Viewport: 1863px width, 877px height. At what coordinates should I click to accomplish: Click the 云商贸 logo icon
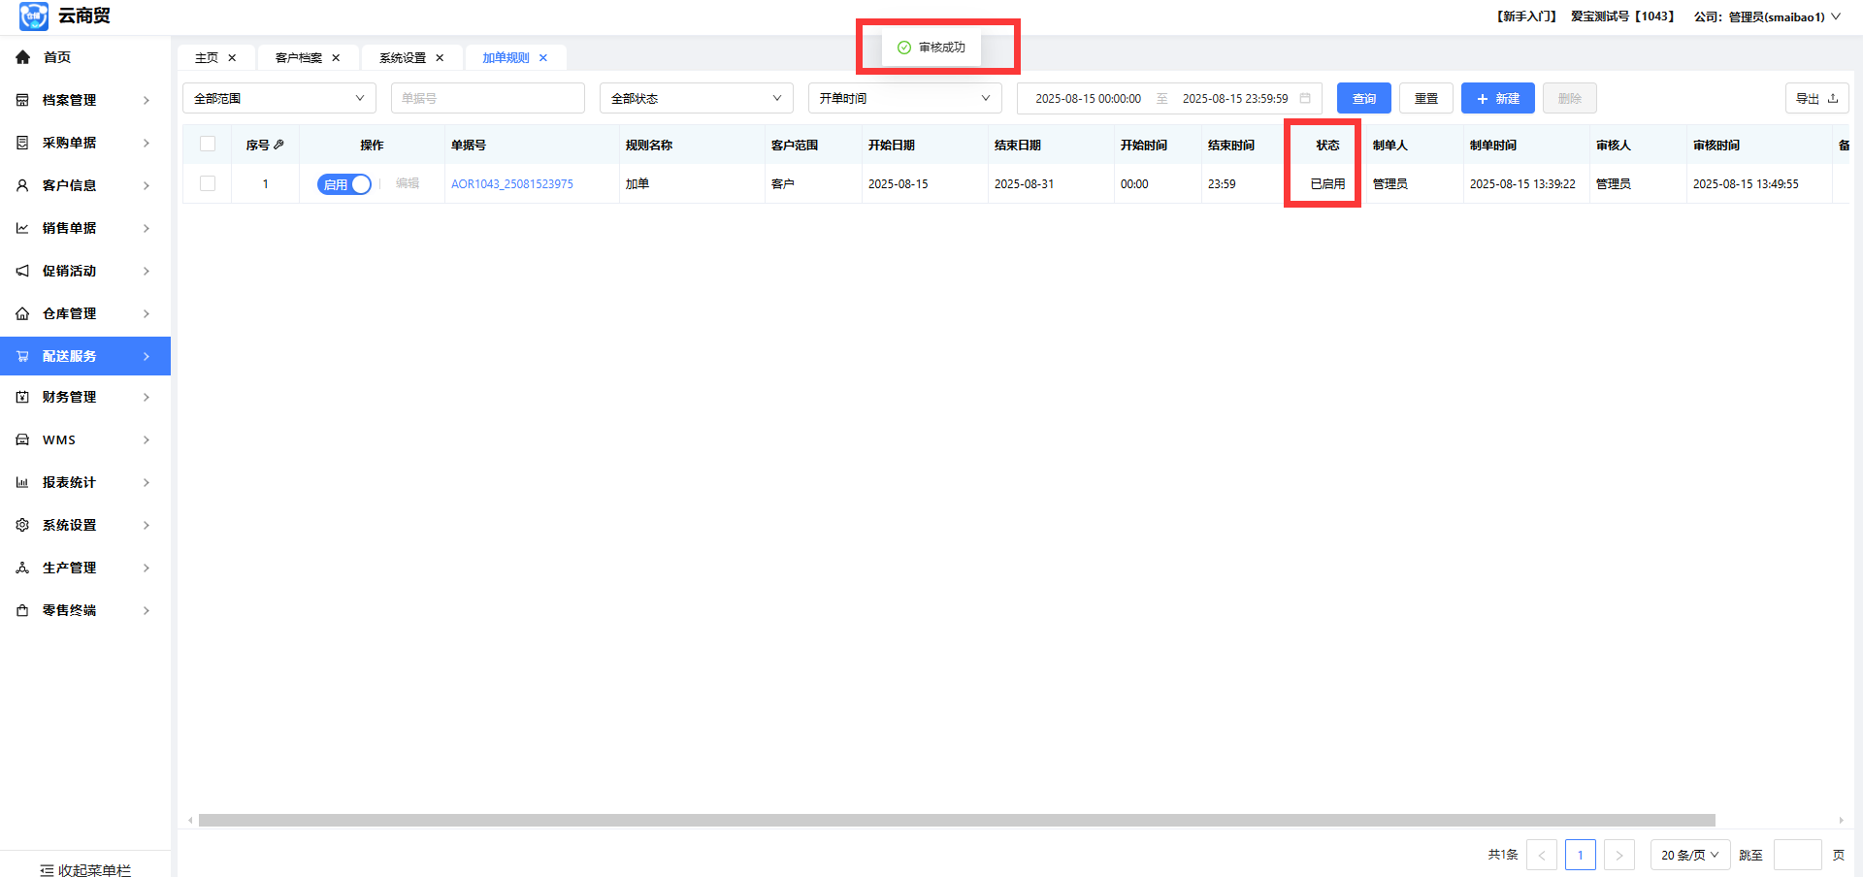[33, 16]
